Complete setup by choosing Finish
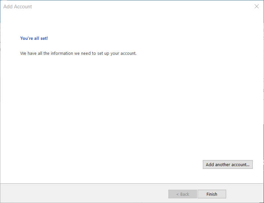Screen dimensions: 264x203 click(x=212, y=194)
